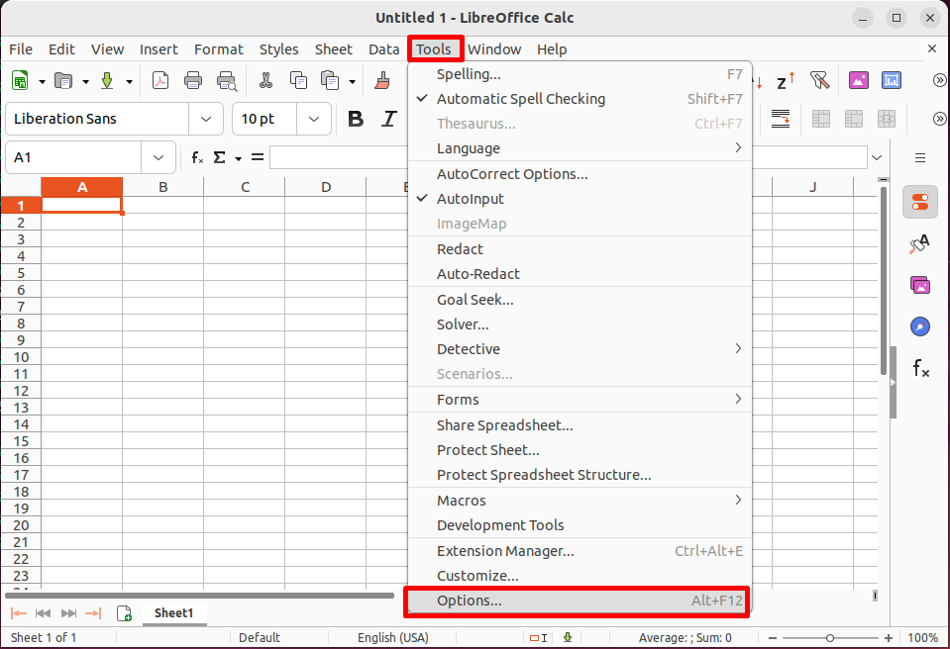Select the Clone Formatting paintbrush icon

pos(382,80)
